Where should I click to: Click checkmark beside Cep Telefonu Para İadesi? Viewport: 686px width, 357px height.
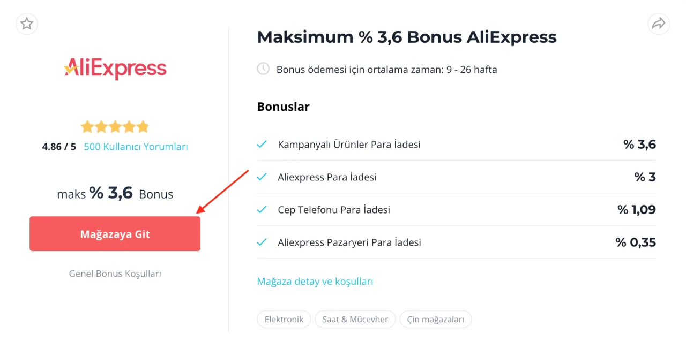point(262,210)
